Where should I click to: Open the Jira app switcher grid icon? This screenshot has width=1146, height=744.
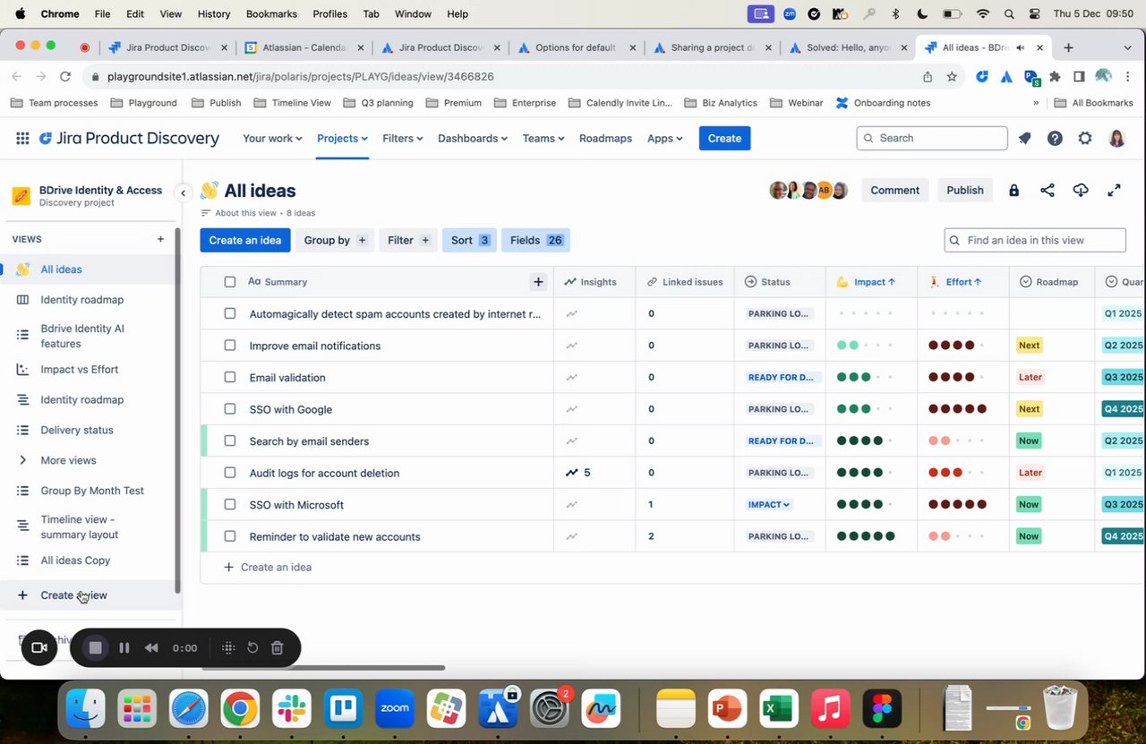[x=22, y=138]
